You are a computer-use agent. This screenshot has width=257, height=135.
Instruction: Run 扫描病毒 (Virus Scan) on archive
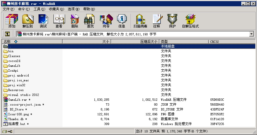(x=140, y=21)
